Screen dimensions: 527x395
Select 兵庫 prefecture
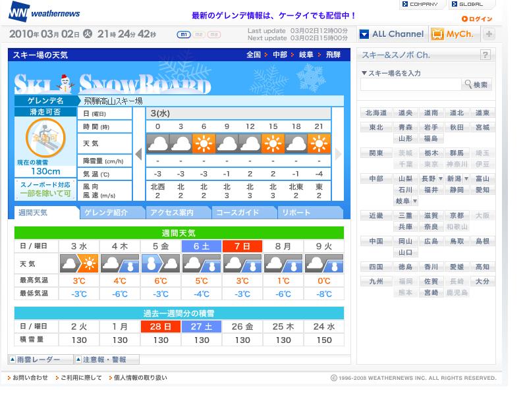405,226
